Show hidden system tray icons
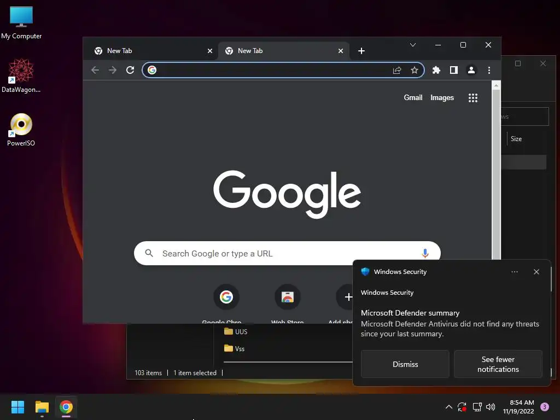This screenshot has height=420, width=560. tap(449, 407)
